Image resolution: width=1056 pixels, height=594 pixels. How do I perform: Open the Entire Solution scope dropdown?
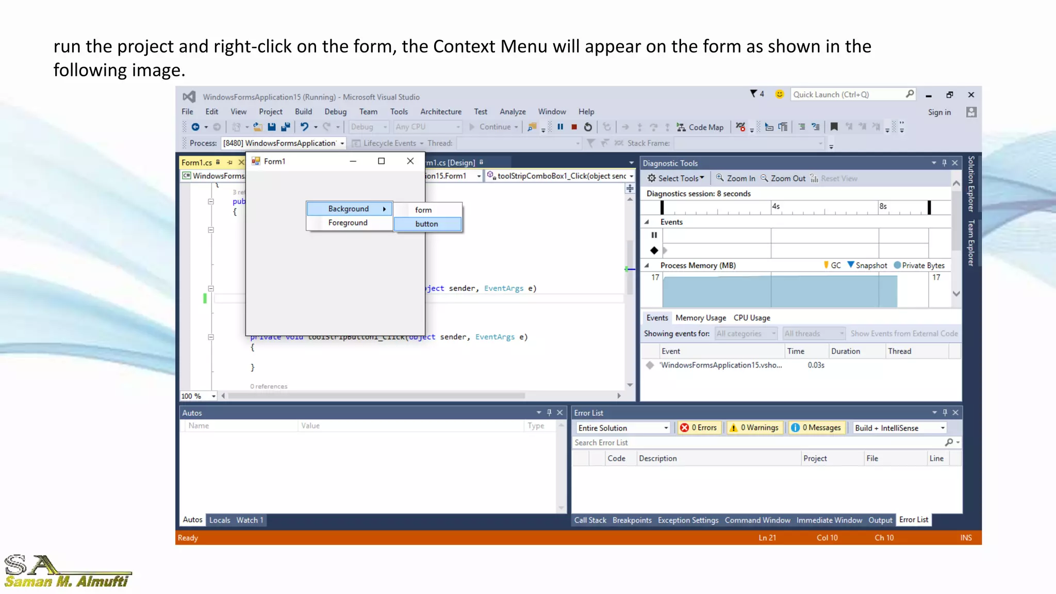(666, 428)
